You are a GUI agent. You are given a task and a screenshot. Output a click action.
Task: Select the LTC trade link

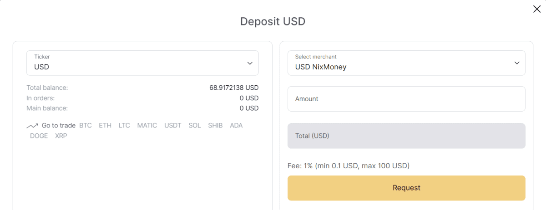click(124, 126)
